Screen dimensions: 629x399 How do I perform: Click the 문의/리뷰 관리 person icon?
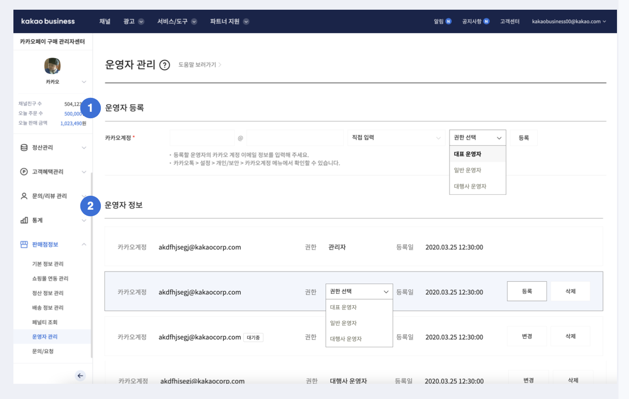point(24,196)
